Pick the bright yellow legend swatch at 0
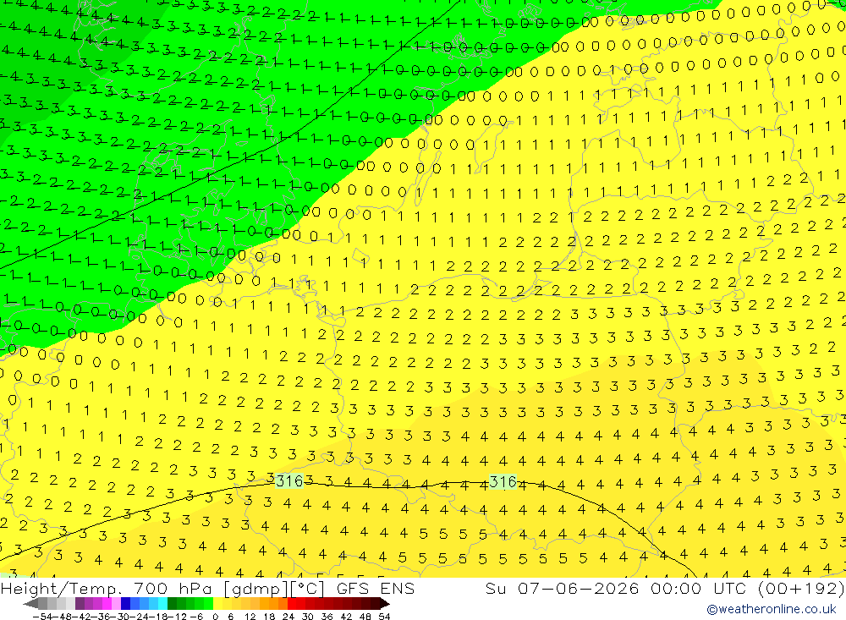846x620 pixels. (218, 604)
